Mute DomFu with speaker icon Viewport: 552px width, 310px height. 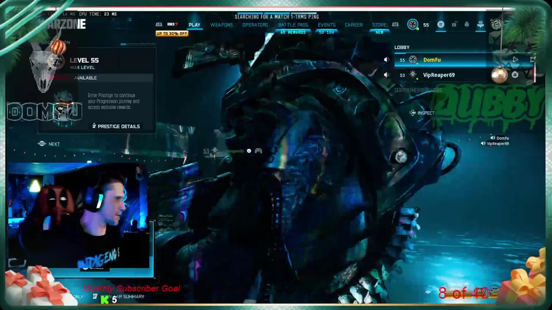tap(386, 60)
